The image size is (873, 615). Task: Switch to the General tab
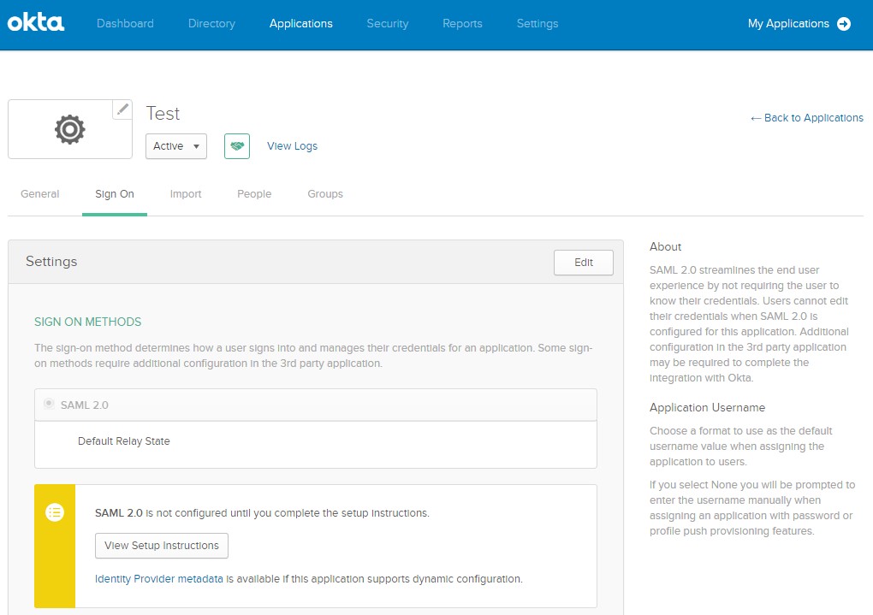[x=40, y=193]
